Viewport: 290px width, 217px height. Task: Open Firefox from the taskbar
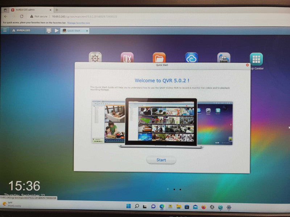tap(204, 207)
